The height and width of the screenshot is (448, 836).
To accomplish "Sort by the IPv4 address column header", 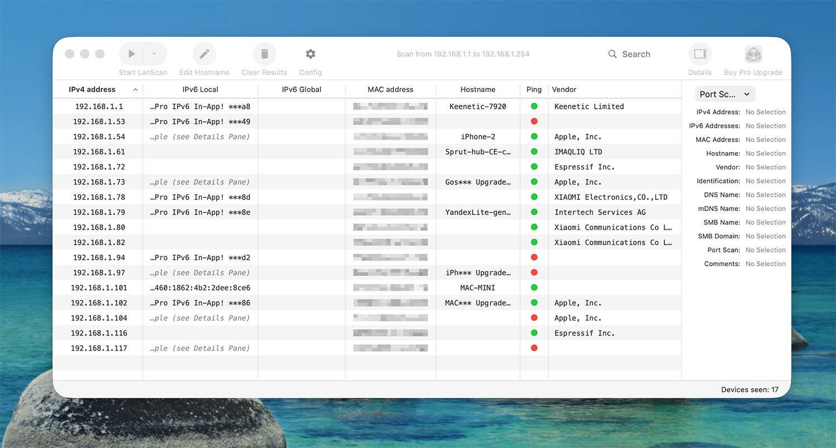I will pyautogui.click(x=93, y=89).
